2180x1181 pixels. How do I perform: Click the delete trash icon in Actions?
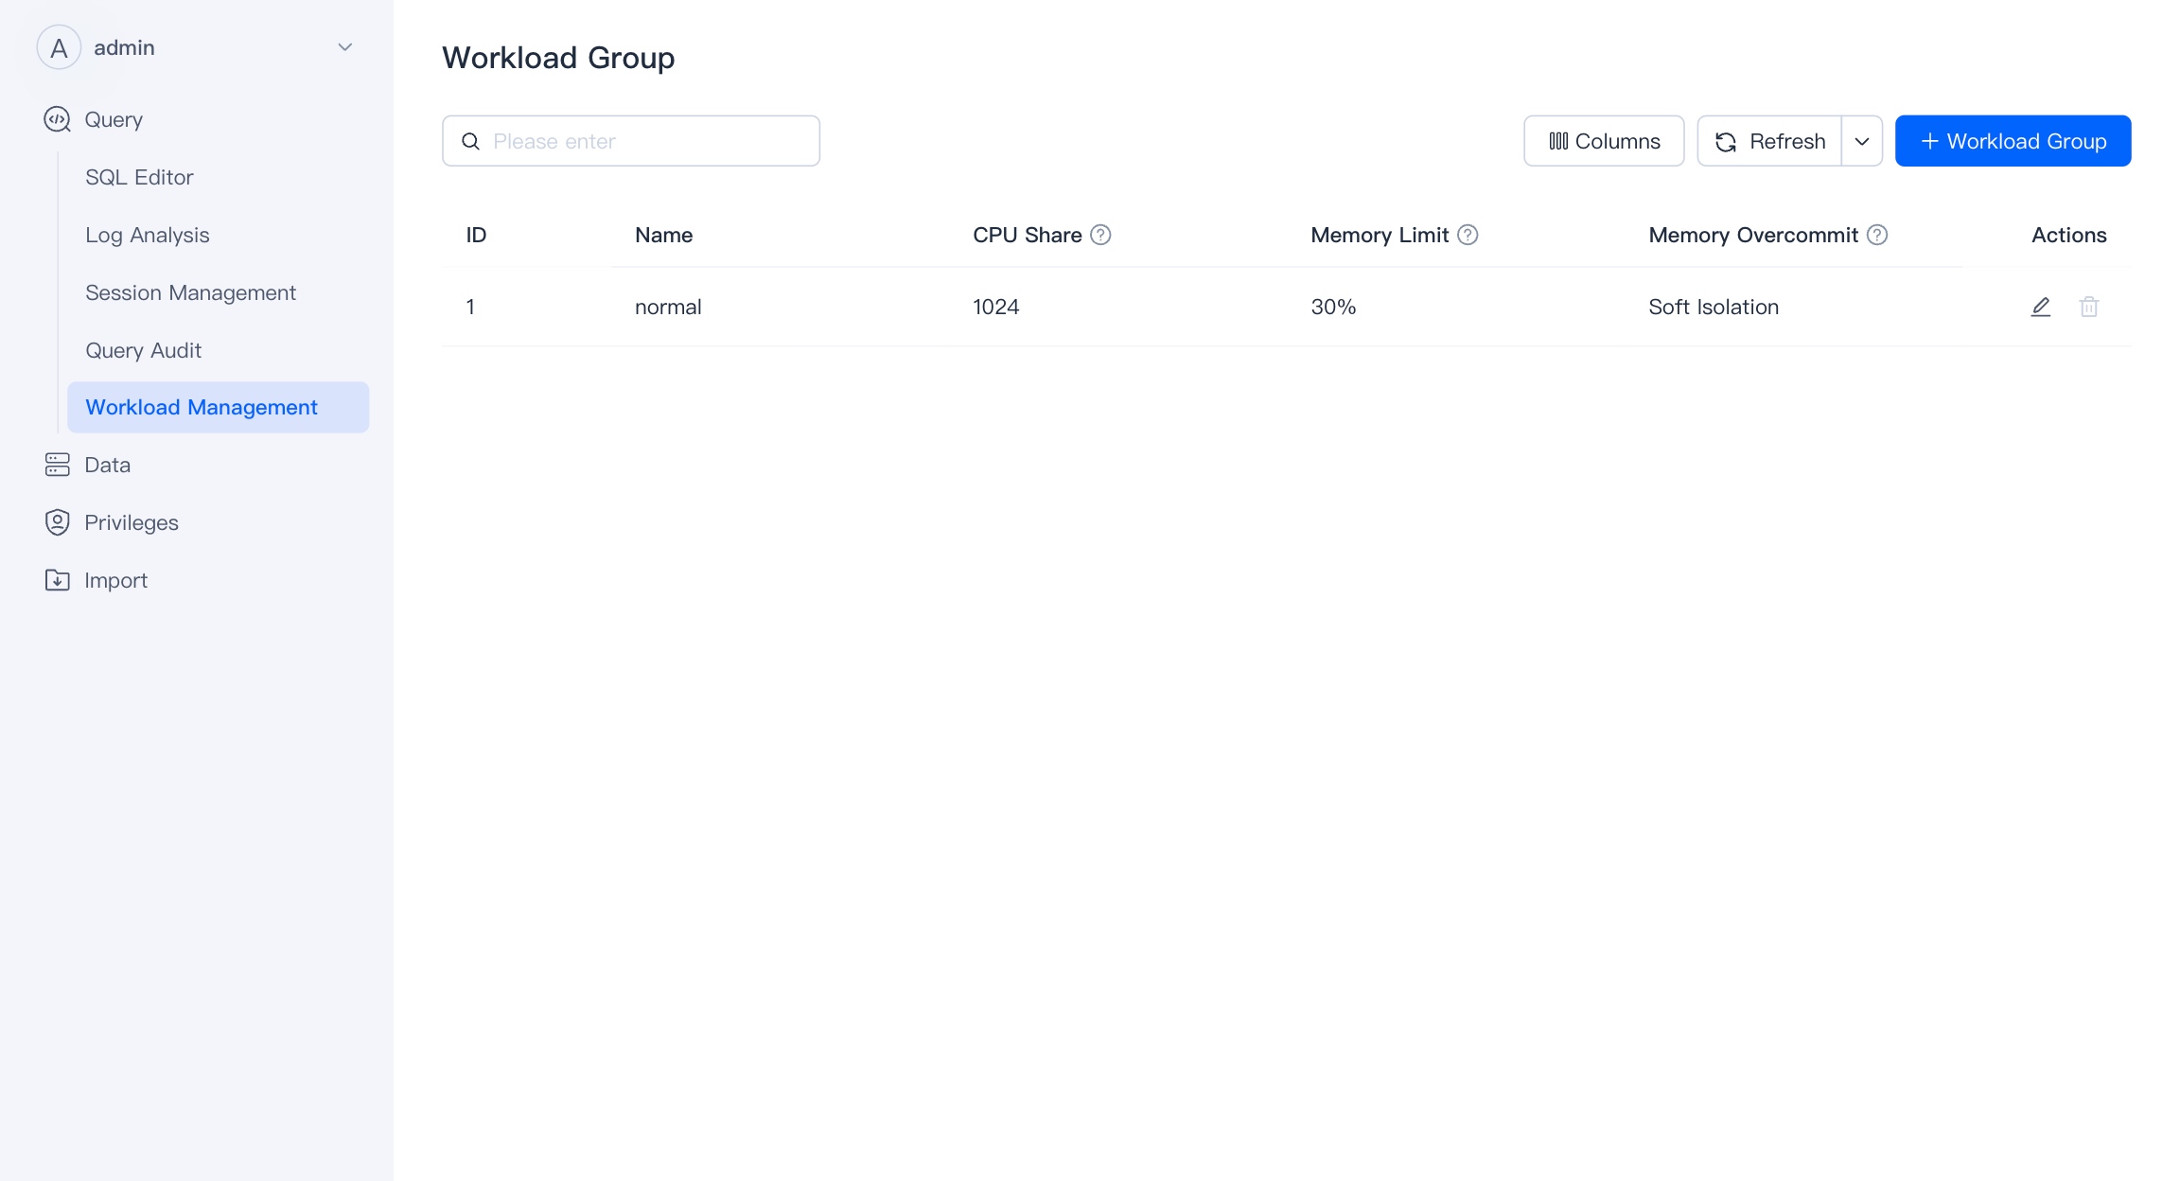[2088, 307]
